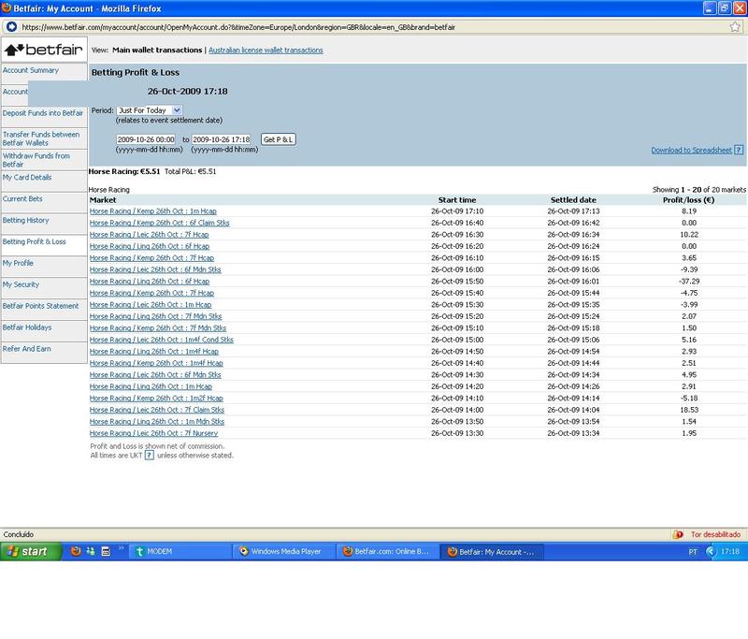Click the browser address bar URL
This screenshot has width=748, height=639.
[238, 27]
